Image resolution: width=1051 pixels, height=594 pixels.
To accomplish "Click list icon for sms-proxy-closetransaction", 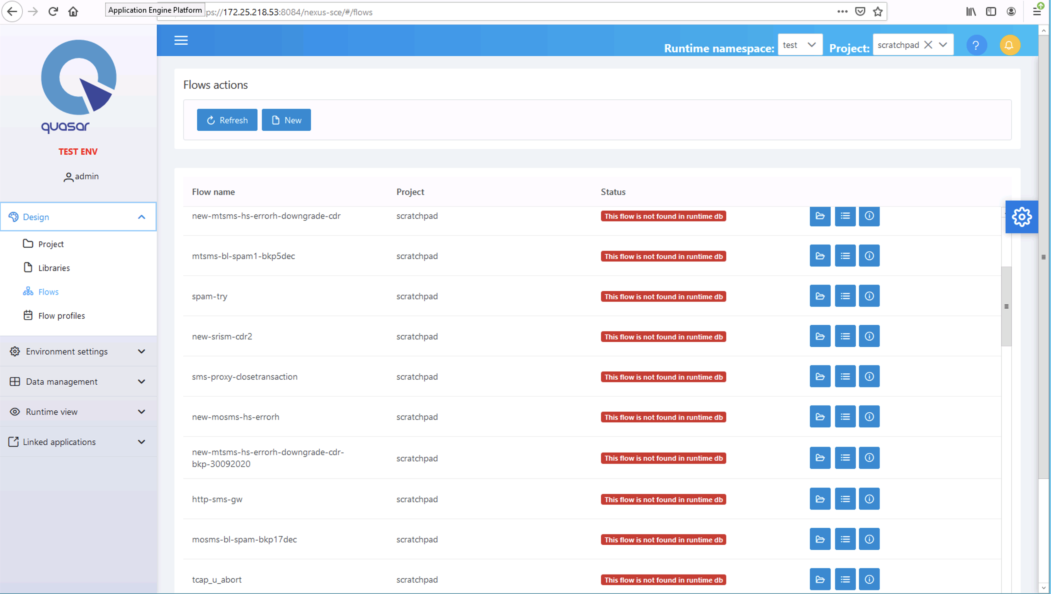I will pyautogui.click(x=845, y=376).
